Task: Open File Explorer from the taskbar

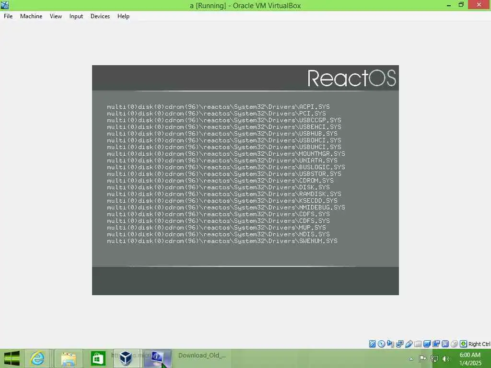Action: pyautogui.click(x=69, y=358)
